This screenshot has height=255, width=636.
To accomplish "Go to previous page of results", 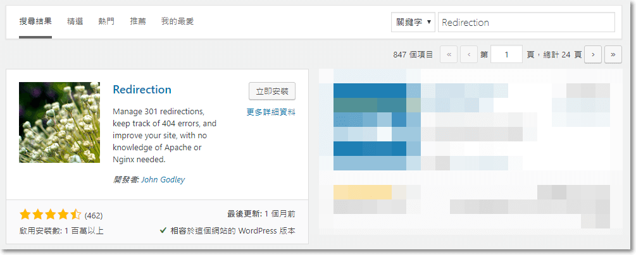I will 469,54.
